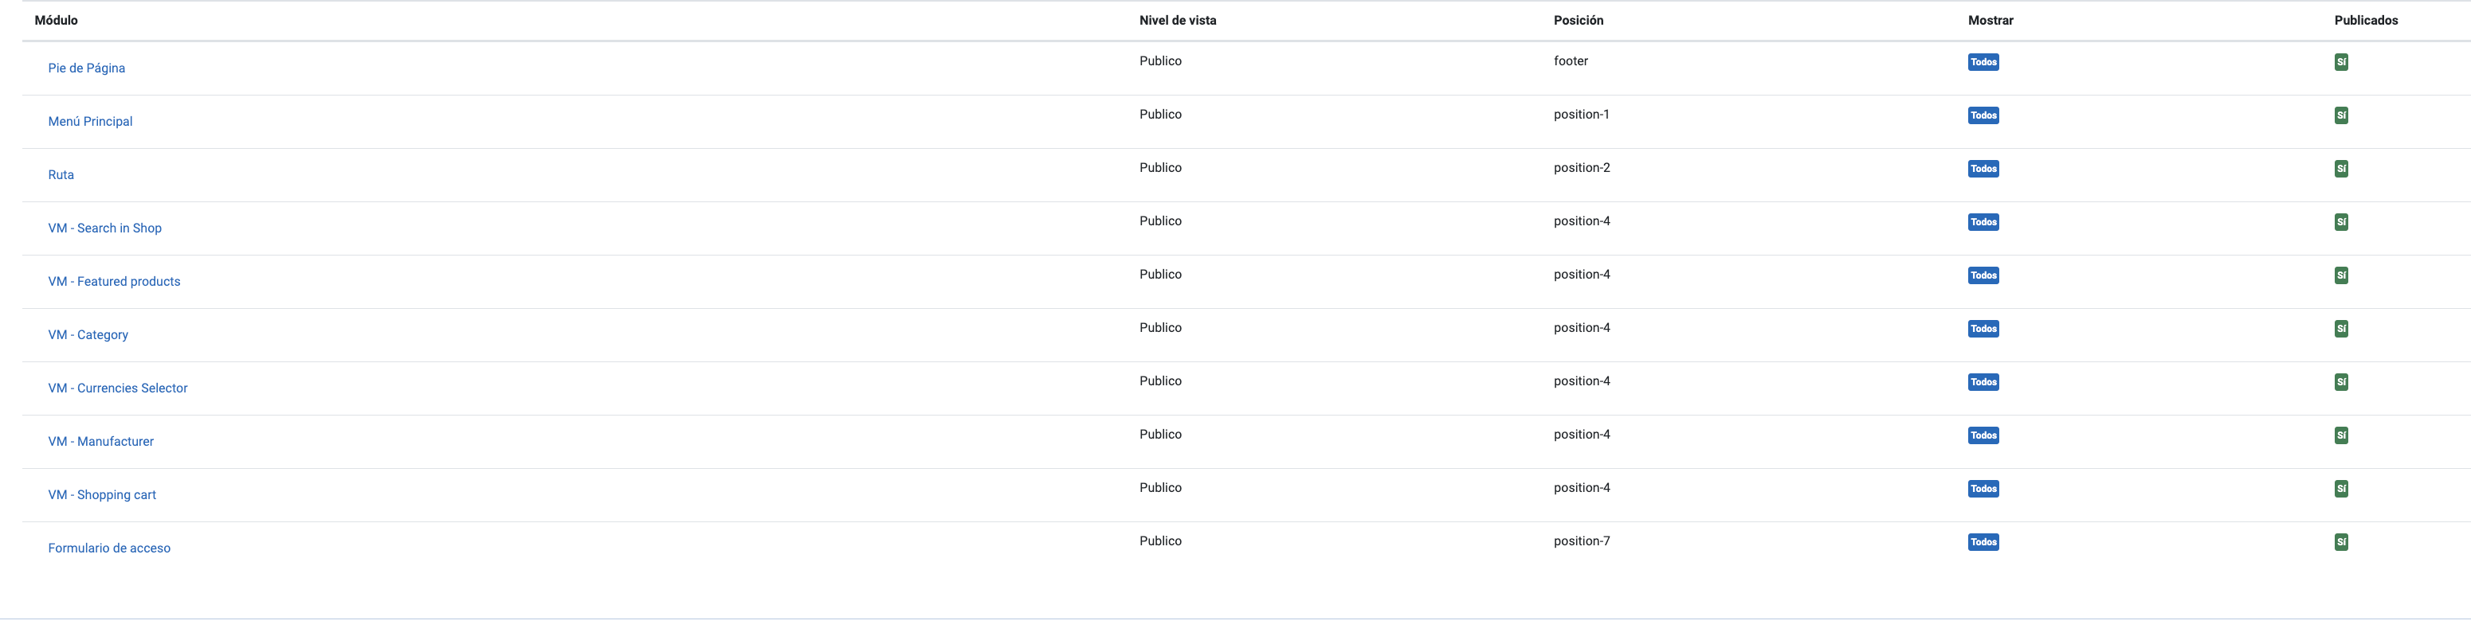Click the Sí badge for Formulario de acceso
2471x644 pixels.
(x=2340, y=542)
